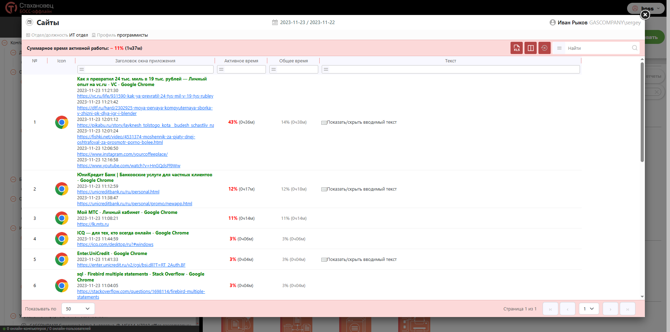Click the Текст column filter field
Image resolution: width=670 pixels, height=332 pixels.
[x=454, y=69]
